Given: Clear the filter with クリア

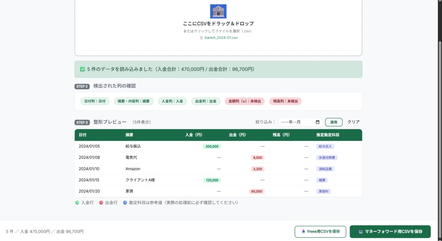Looking at the screenshot, I should click(354, 122).
